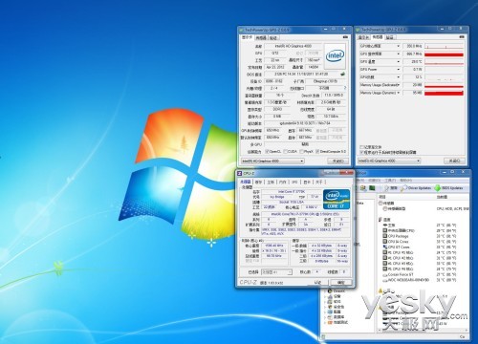Toggle CUDA checkbox in GPU-Z
This screenshot has height=344, width=478.
tap(286, 152)
